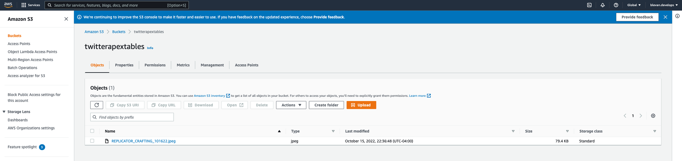Click the Open button
This screenshot has width=682, height=161.
[x=235, y=105]
